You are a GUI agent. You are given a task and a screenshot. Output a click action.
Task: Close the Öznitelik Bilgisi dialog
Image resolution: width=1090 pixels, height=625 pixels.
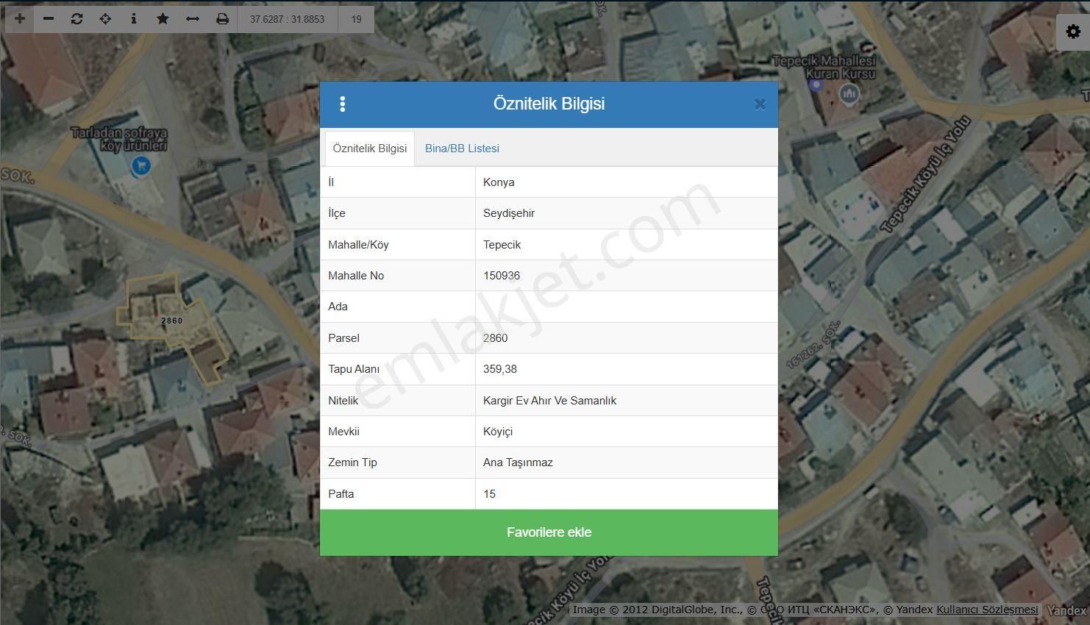pos(760,104)
